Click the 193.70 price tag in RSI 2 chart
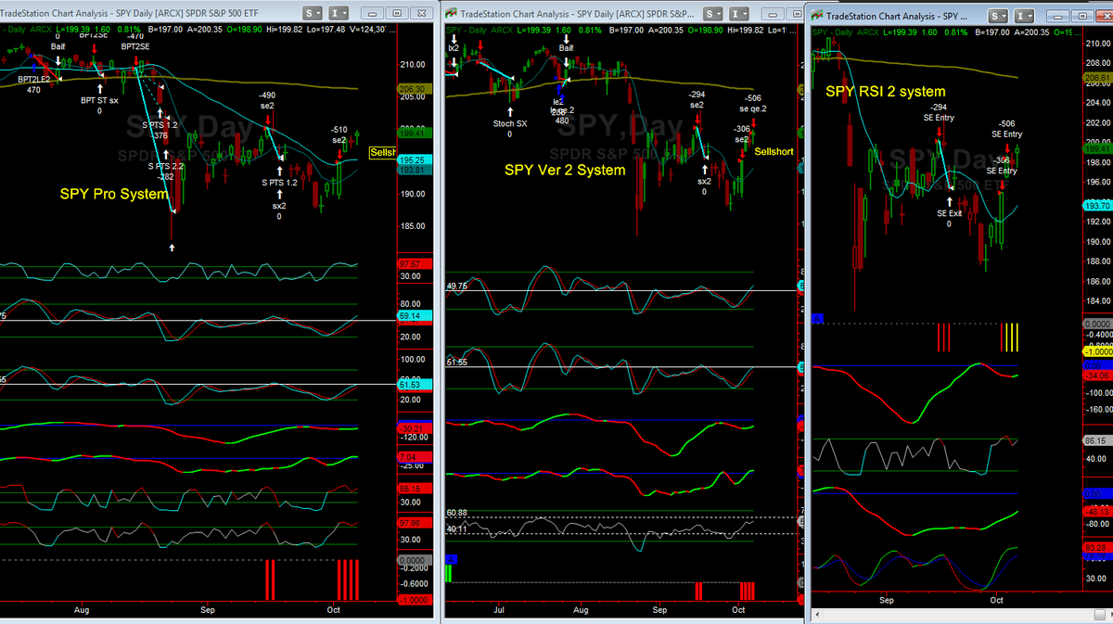The height and width of the screenshot is (624, 1113). pyautogui.click(x=1098, y=206)
